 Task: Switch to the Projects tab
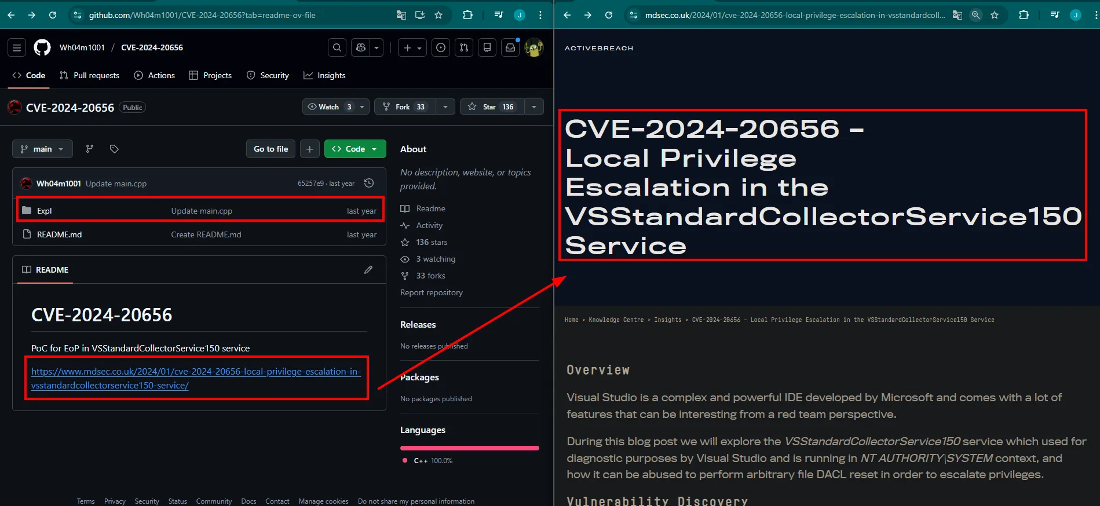(210, 75)
